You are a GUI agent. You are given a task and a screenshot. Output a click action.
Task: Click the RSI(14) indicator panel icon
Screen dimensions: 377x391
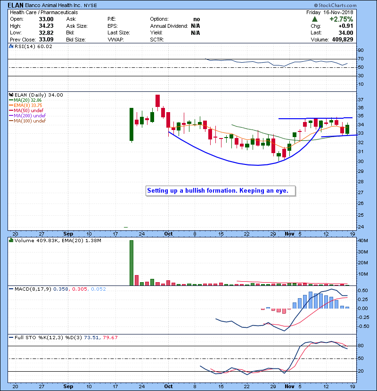pyautogui.click(x=11, y=46)
